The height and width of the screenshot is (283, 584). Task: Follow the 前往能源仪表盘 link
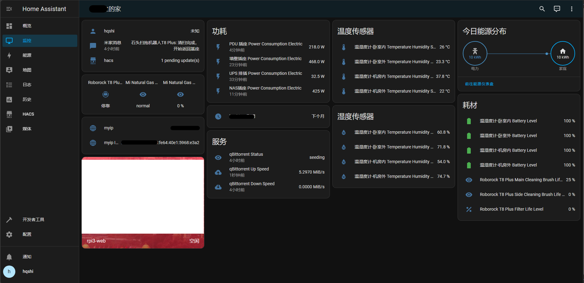point(479,84)
